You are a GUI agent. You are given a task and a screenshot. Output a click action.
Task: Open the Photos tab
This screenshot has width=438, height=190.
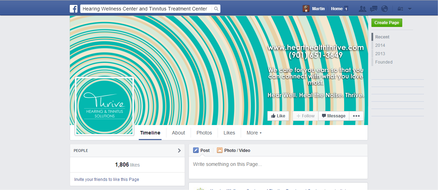coord(204,133)
